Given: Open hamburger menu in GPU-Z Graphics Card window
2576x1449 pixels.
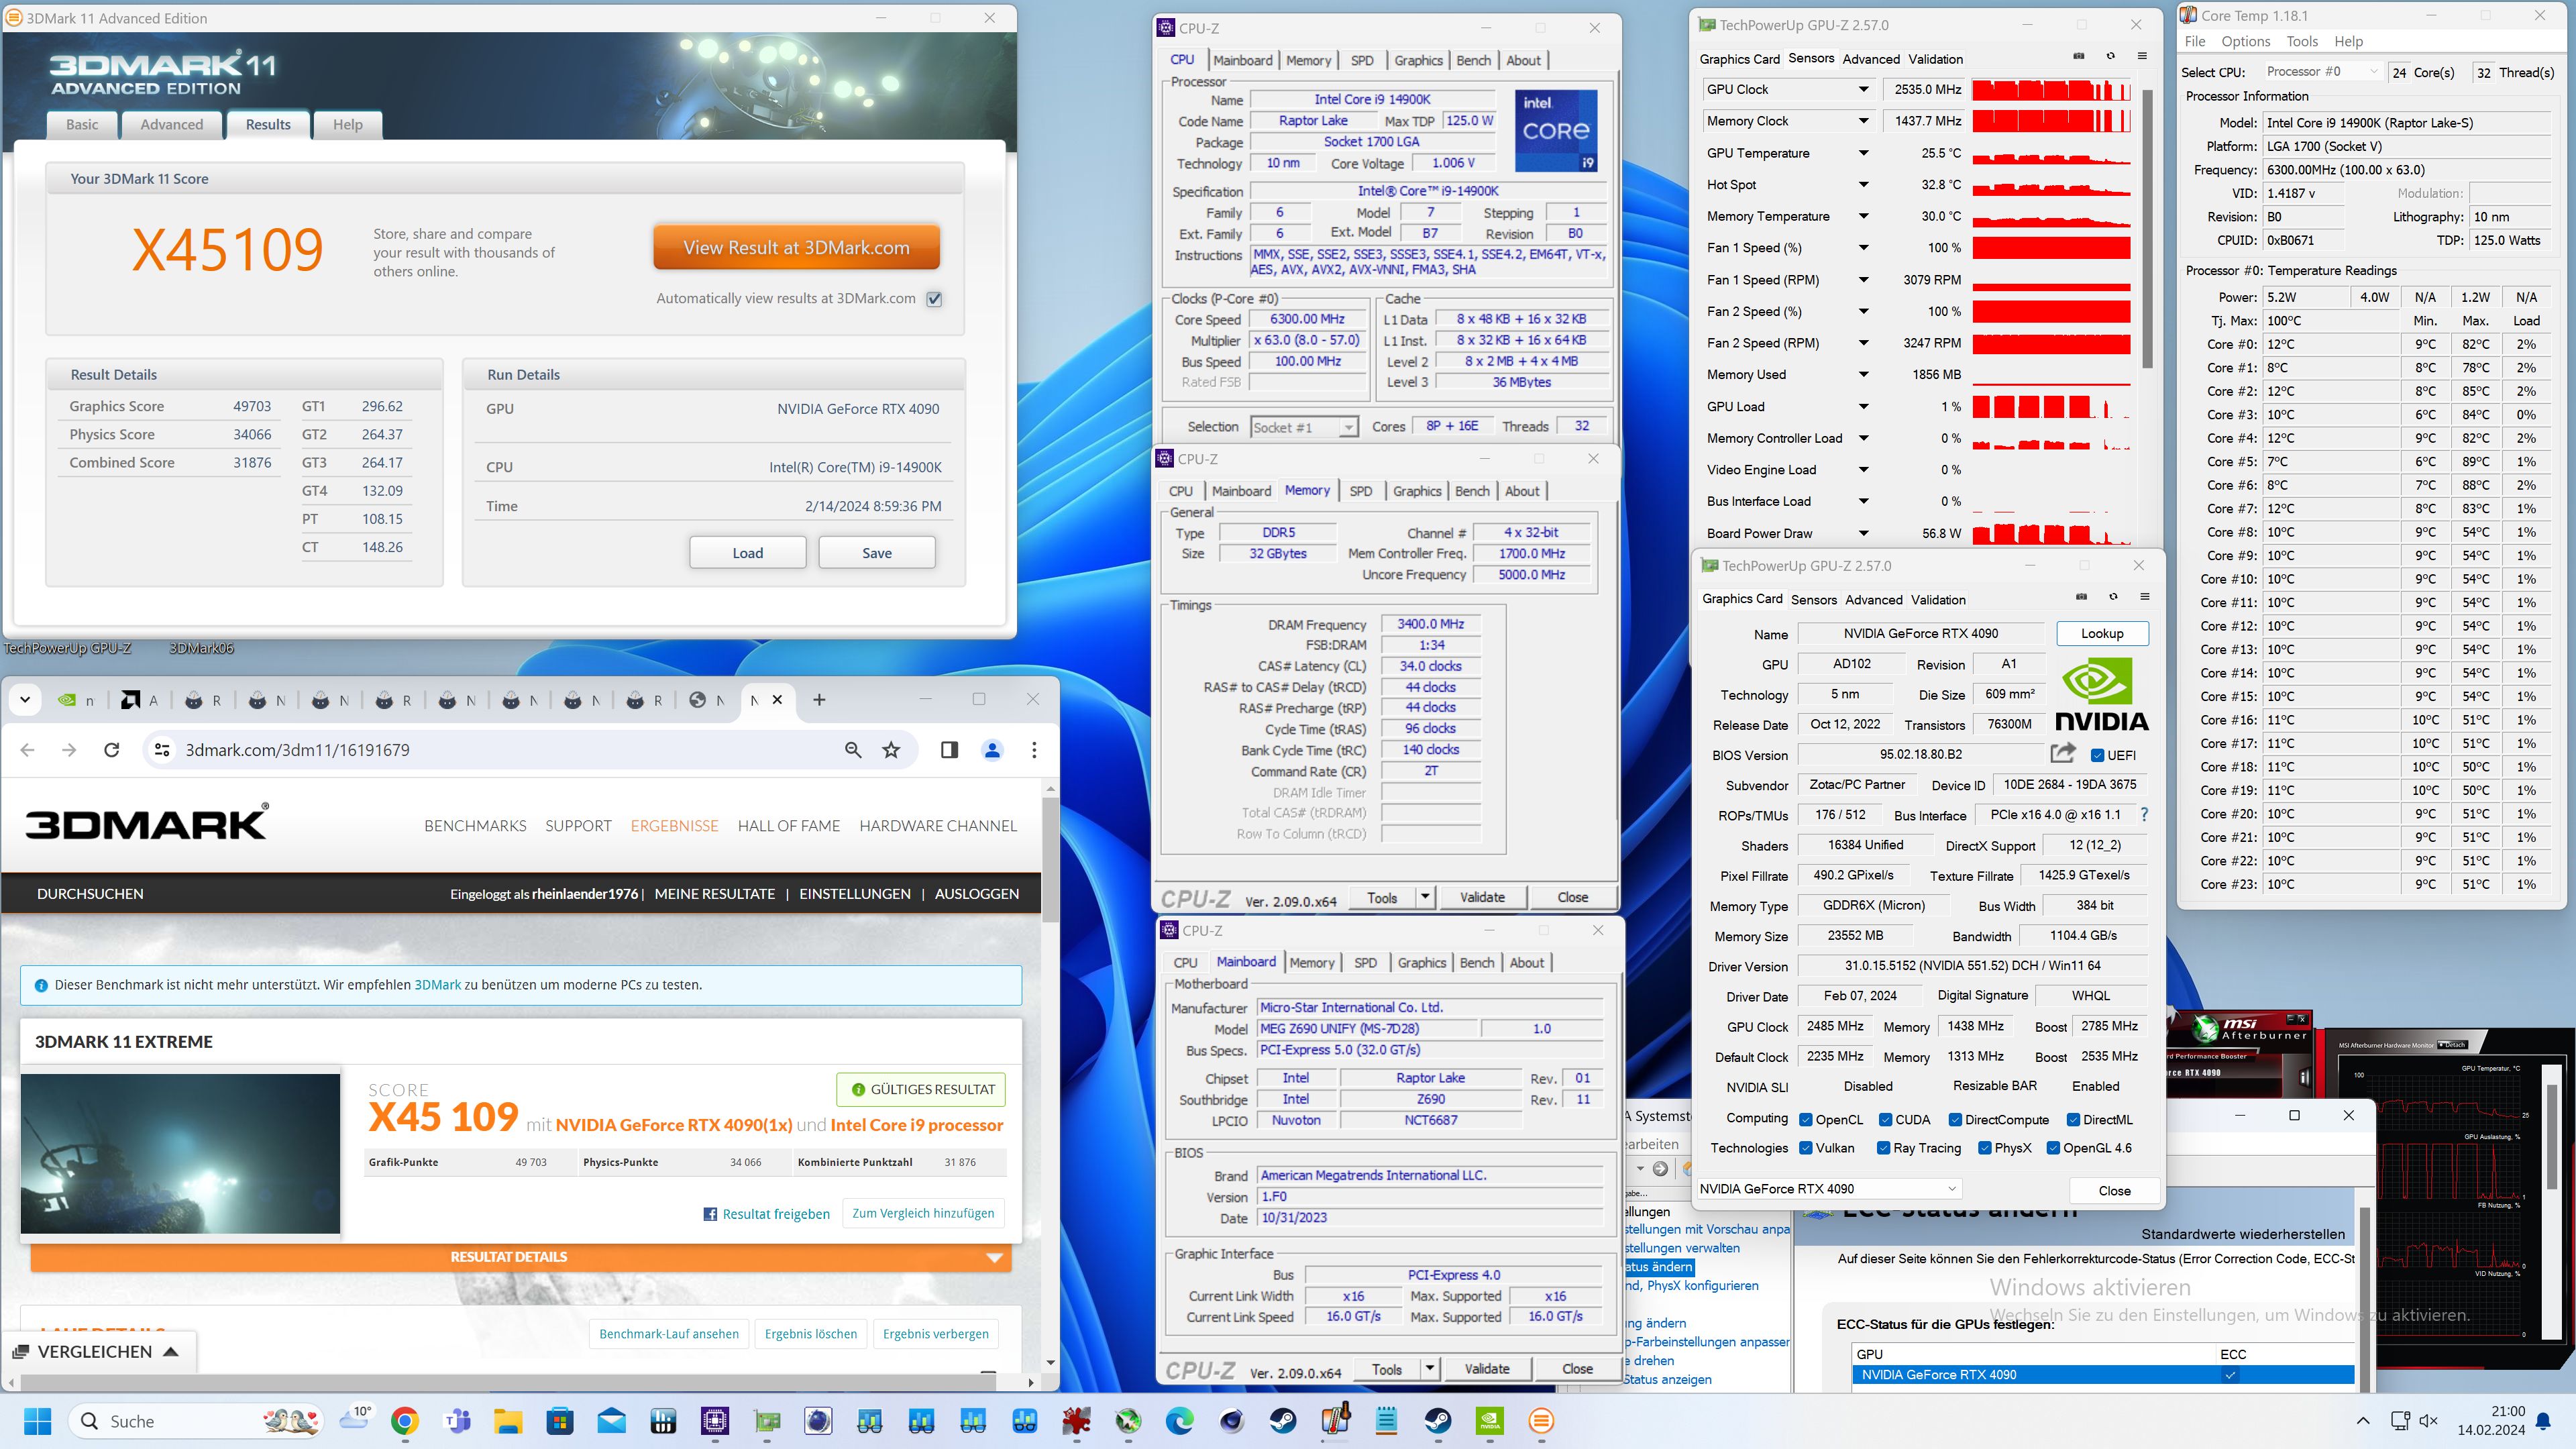Looking at the screenshot, I should tap(2145, 597).
